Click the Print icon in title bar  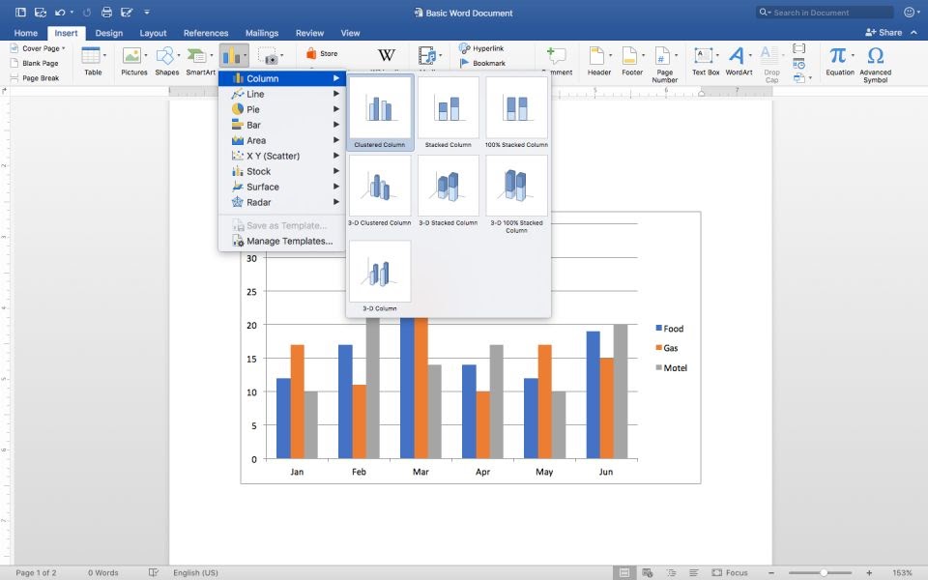[106, 12]
